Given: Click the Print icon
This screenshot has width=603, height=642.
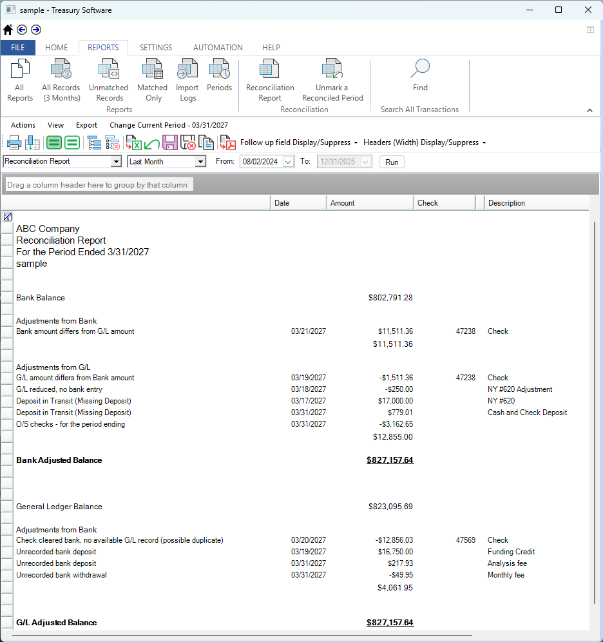Looking at the screenshot, I should 14,142.
